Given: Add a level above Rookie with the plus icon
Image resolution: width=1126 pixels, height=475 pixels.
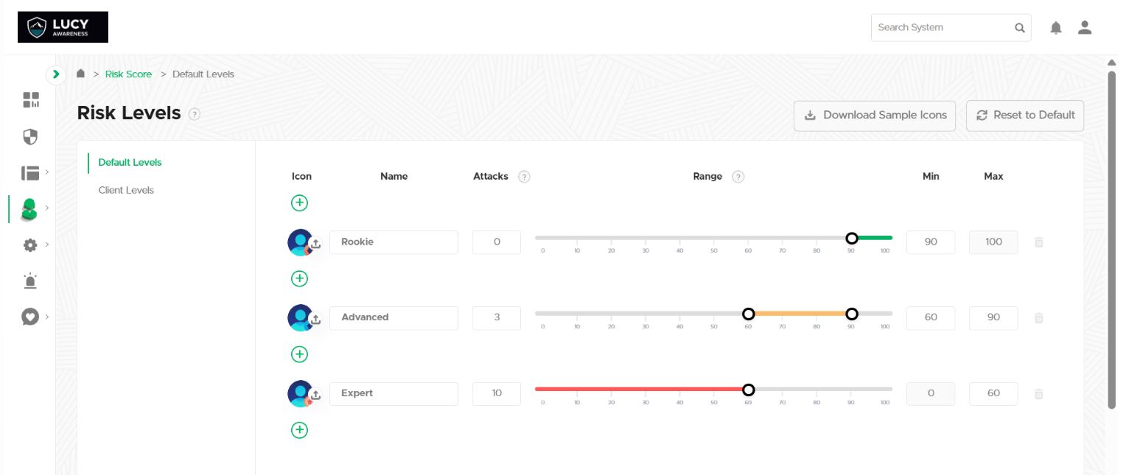Looking at the screenshot, I should pos(299,203).
